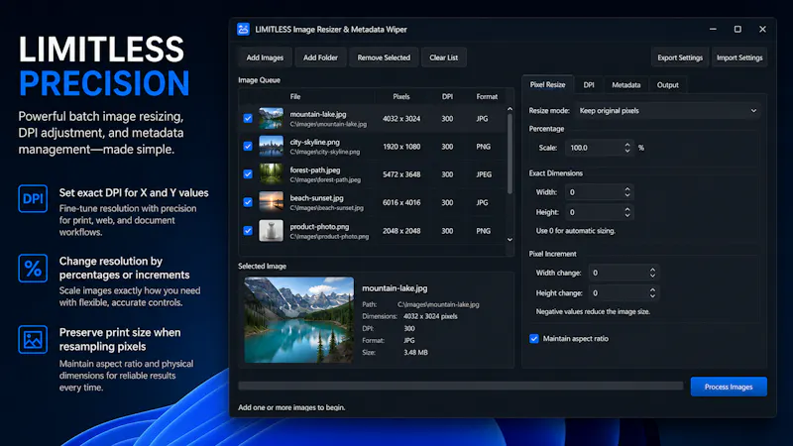Uncheck the beach-sunset.jpg row checkbox
793x446 pixels.
248,202
